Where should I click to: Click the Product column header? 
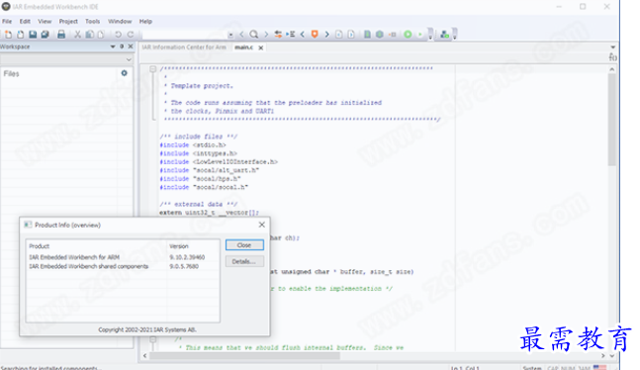click(x=40, y=246)
